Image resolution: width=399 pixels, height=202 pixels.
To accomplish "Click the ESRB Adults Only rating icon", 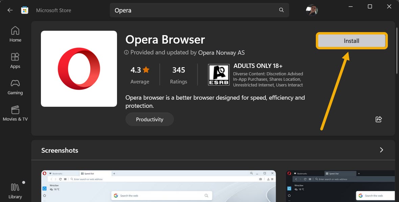I will click(x=218, y=74).
